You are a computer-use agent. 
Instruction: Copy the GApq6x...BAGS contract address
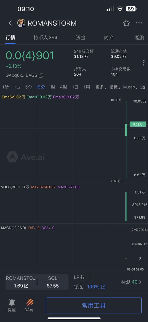pos(41,75)
